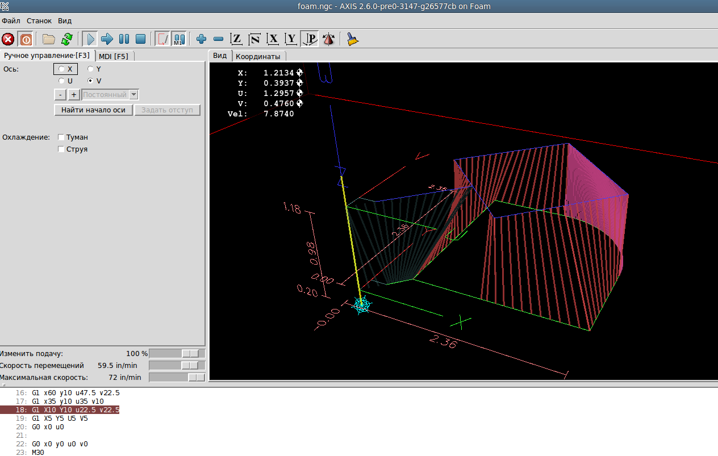
Task: Pause program execution
Action: pyautogui.click(x=124, y=39)
